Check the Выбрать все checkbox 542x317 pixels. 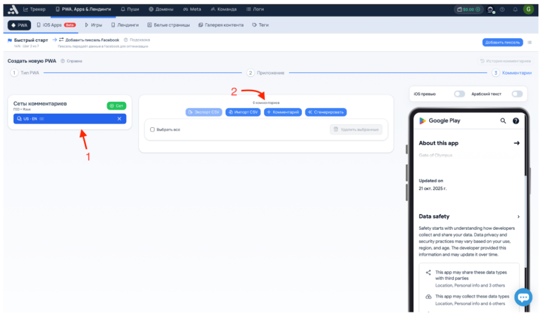pos(152,129)
